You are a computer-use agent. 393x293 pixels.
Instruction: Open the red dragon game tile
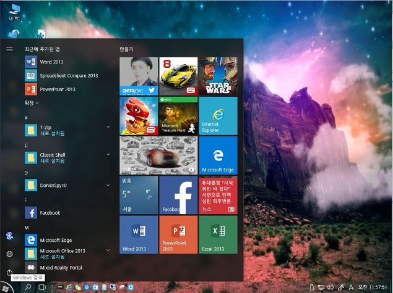(x=139, y=116)
